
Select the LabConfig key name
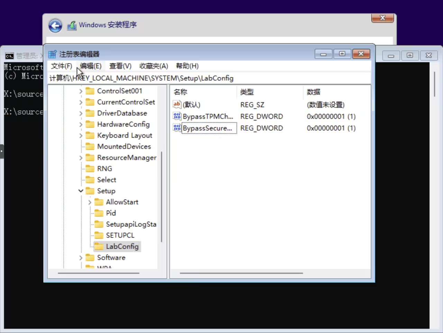[122, 246]
